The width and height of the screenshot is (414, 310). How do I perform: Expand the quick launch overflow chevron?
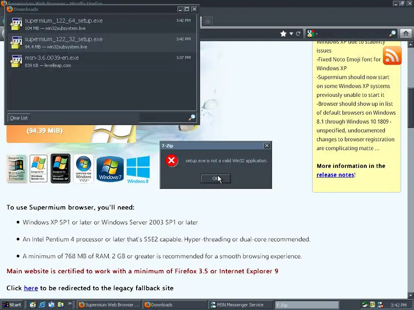(x=70, y=304)
